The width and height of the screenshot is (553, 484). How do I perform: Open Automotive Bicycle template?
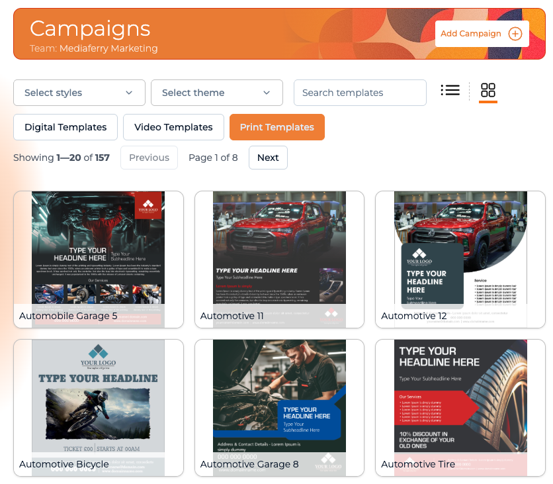[98, 407]
